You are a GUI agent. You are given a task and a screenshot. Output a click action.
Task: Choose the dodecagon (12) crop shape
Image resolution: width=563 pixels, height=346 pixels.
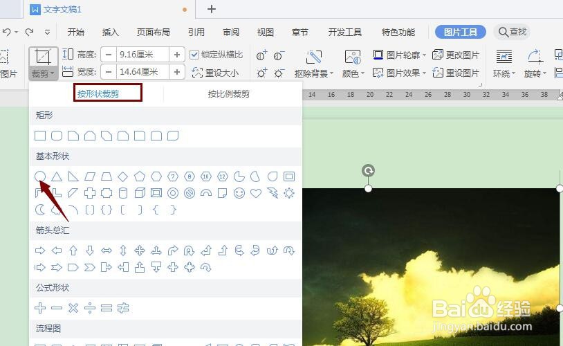click(223, 176)
